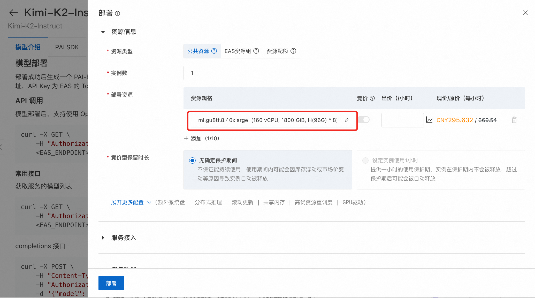Click the blue 部署 button

pyautogui.click(x=111, y=283)
